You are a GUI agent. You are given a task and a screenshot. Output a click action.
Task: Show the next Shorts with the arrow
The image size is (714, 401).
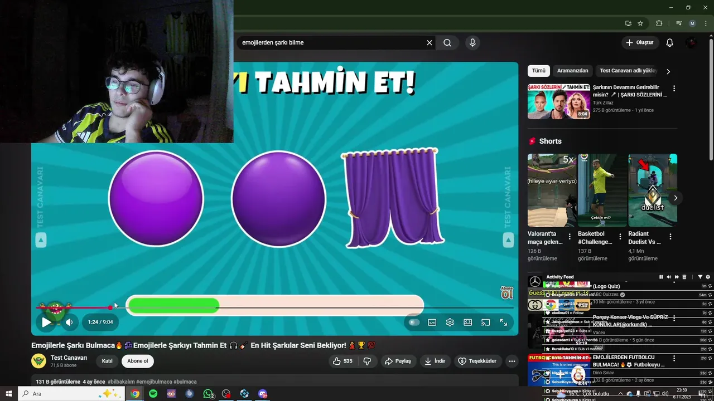coord(675,198)
